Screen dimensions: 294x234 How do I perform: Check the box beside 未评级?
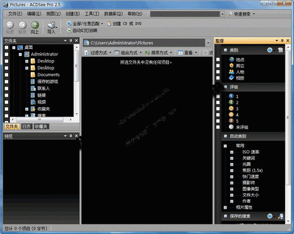click(218, 127)
